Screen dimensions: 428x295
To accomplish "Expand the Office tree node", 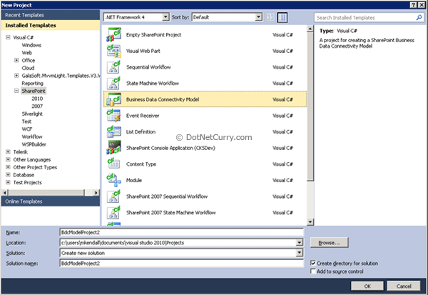I will click(16, 60).
